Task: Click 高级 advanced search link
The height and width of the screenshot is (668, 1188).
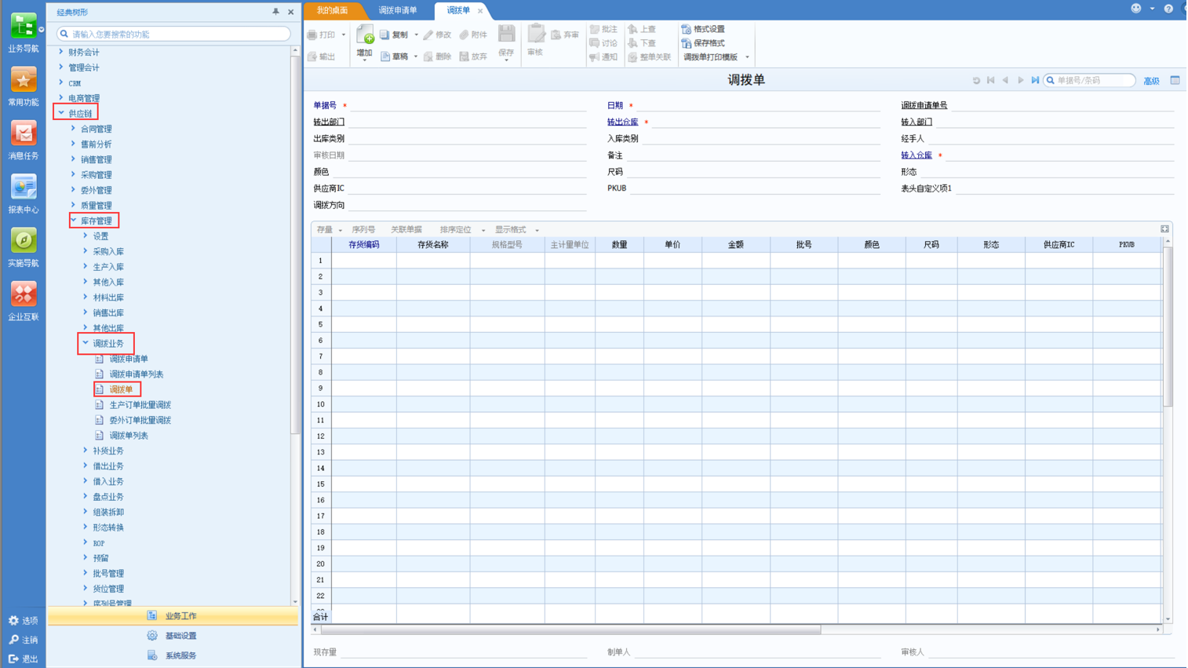Action: (x=1151, y=81)
